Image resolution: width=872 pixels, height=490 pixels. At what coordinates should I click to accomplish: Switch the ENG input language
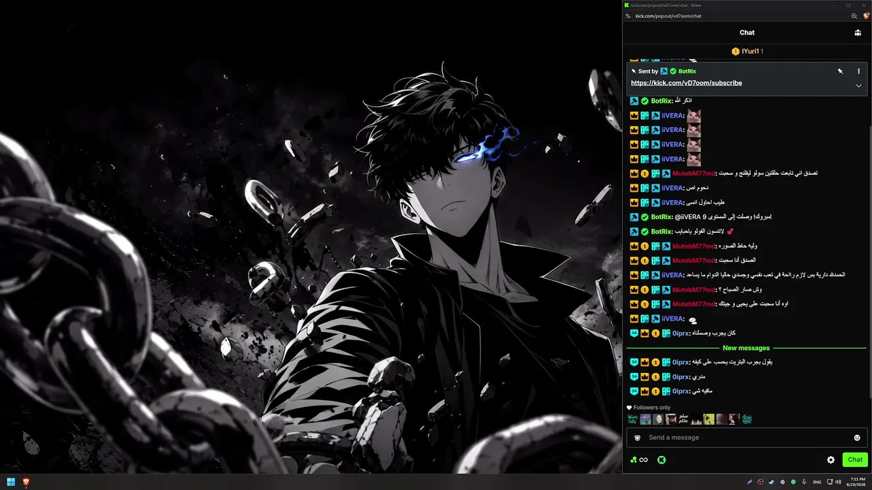coord(817,482)
